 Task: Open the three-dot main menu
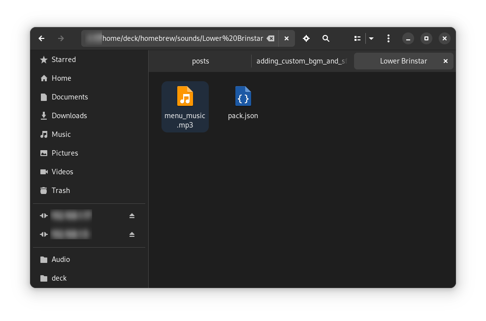click(x=389, y=38)
